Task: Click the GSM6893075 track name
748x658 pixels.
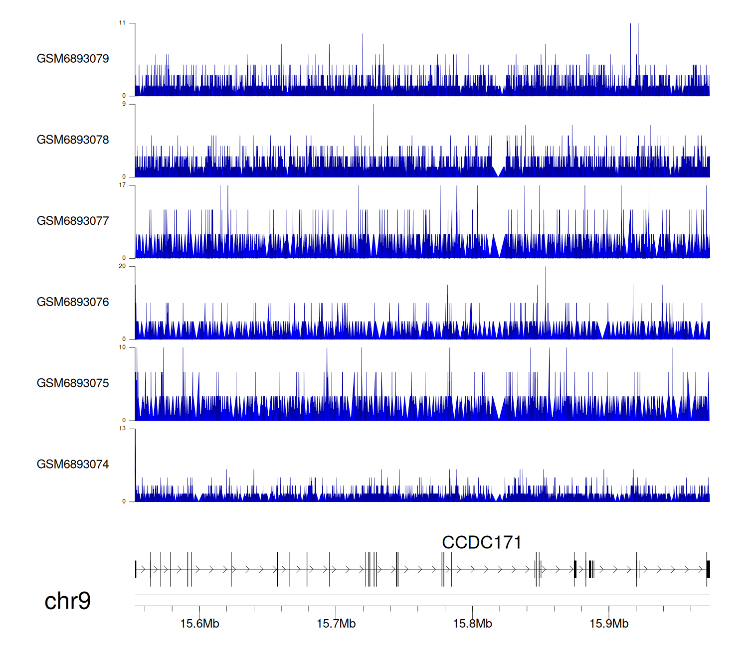Action: tap(73, 383)
